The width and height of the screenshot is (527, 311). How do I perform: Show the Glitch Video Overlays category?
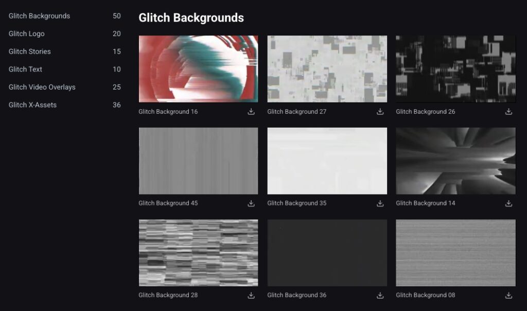(42, 87)
